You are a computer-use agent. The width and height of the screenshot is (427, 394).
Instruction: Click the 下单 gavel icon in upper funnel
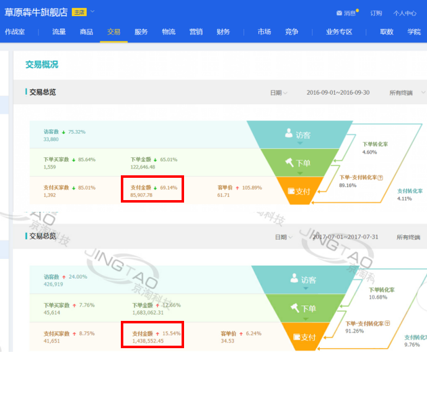[289, 163]
